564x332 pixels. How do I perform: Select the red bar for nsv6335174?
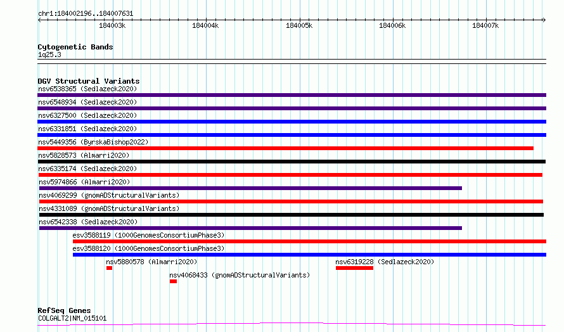coord(290,175)
